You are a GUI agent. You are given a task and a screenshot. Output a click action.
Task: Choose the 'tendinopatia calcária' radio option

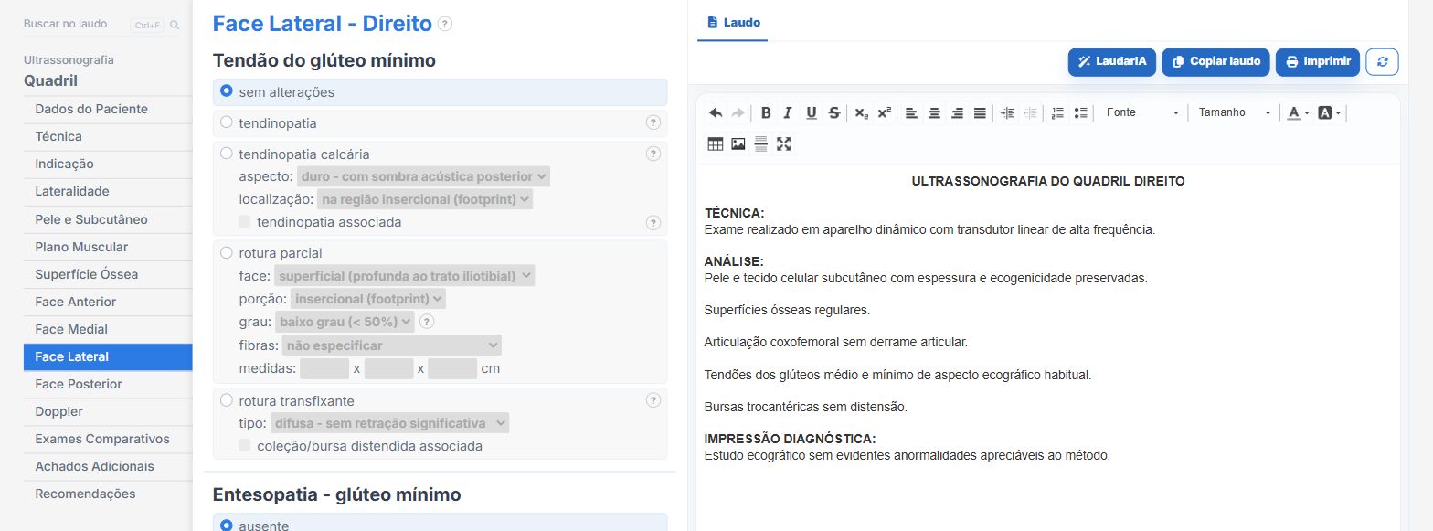point(227,154)
